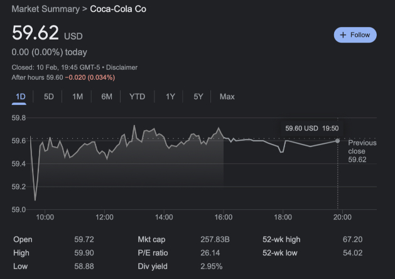This screenshot has width=395, height=279.
Task: Click the 16:00 time axis label
Action: point(223,217)
